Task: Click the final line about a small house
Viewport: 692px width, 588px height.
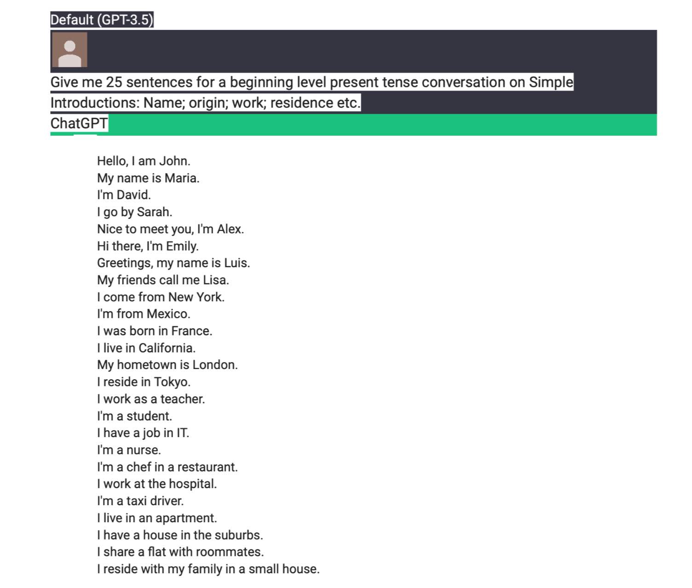Action: pos(208,569)
